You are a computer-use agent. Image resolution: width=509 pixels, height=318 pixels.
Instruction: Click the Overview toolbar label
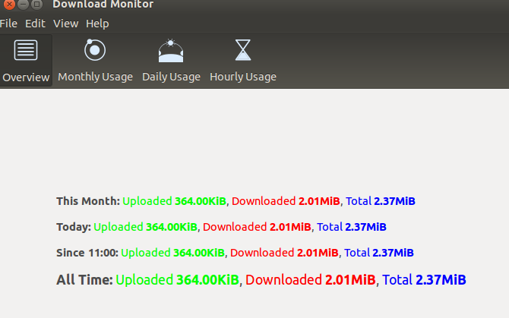[26, 77]
